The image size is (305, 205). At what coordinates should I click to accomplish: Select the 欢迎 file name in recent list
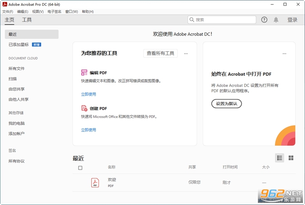pyautogui.click(x=112, y=180)
